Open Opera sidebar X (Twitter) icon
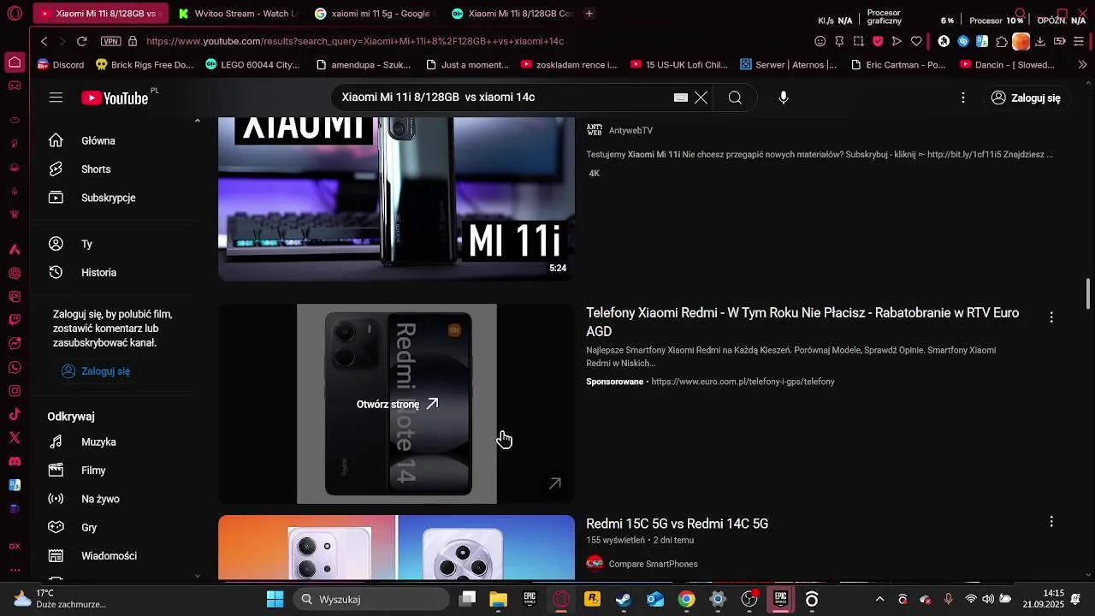The height and width of the screenshot is (616, 1095). [x=15, y=438]
